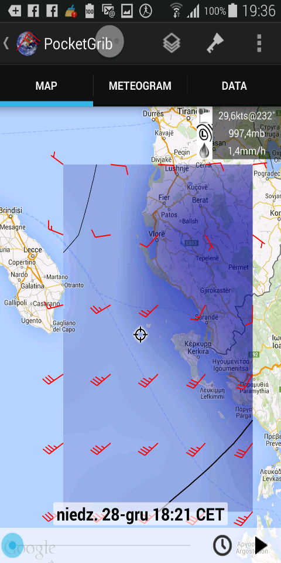Open the three-dot overflow menu
281x563 pixels.
coord(259,43)
